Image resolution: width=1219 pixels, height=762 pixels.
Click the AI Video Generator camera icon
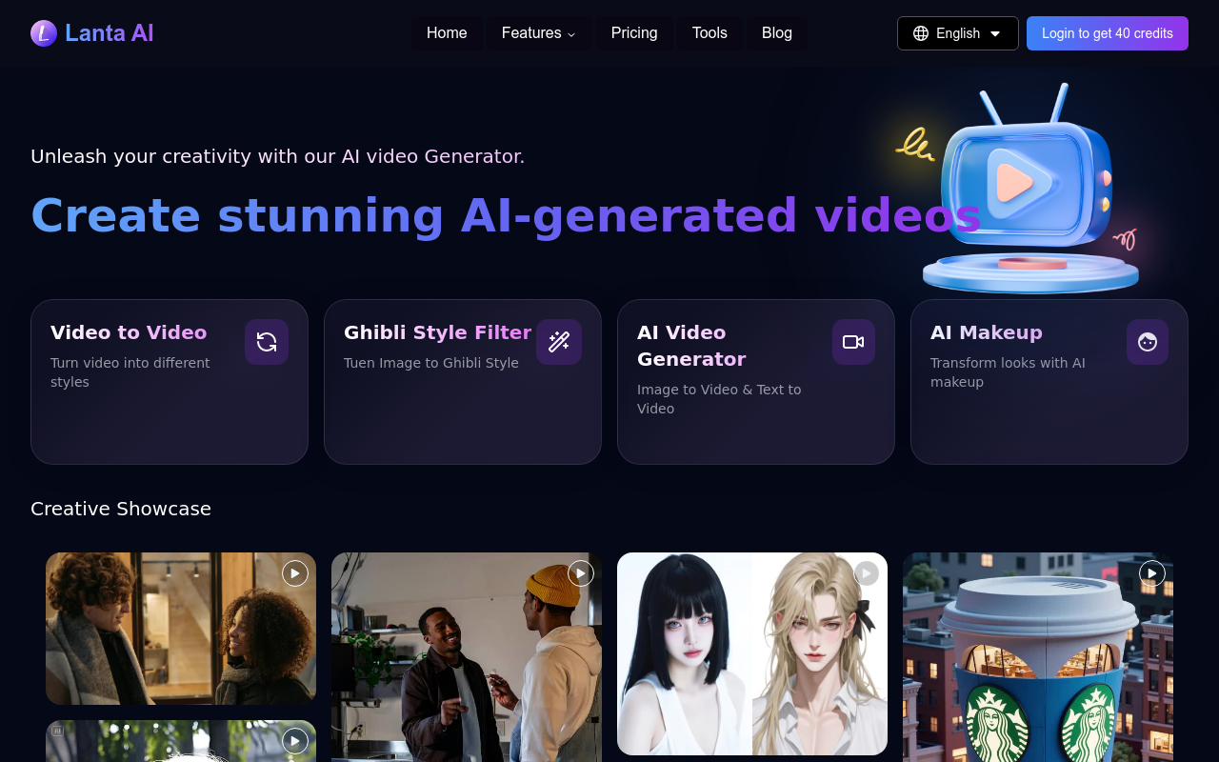853,342
